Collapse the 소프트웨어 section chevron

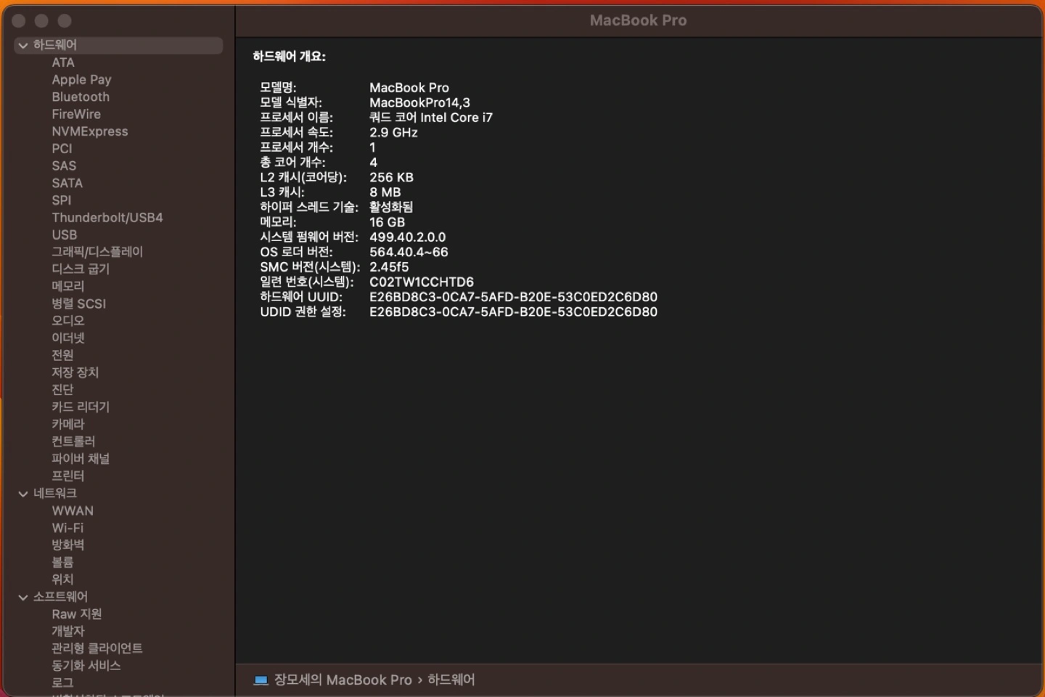click(x=23, y=598)
